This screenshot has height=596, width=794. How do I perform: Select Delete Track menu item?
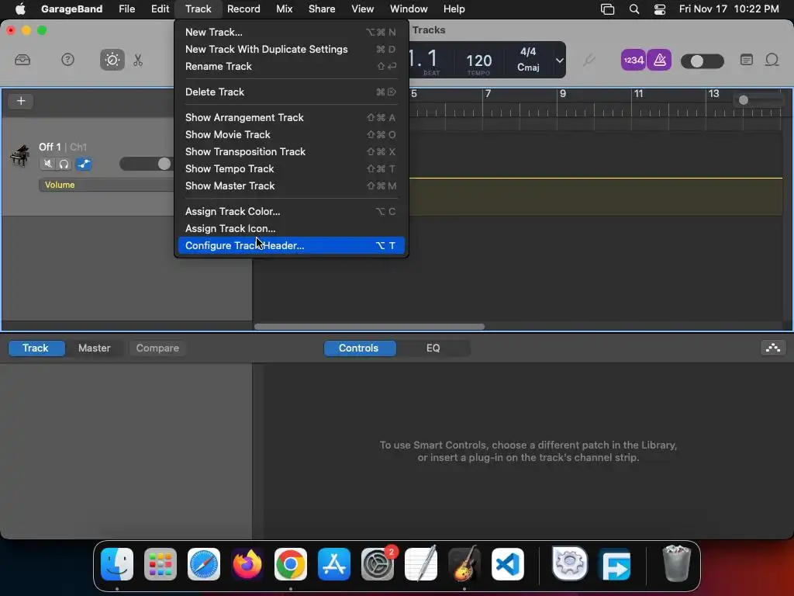tap(292, 92)
